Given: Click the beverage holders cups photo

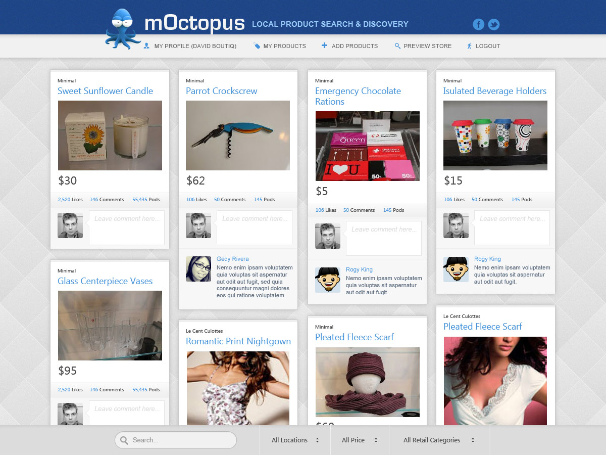Looking at the screenshot, I should [x=495, y=135].
